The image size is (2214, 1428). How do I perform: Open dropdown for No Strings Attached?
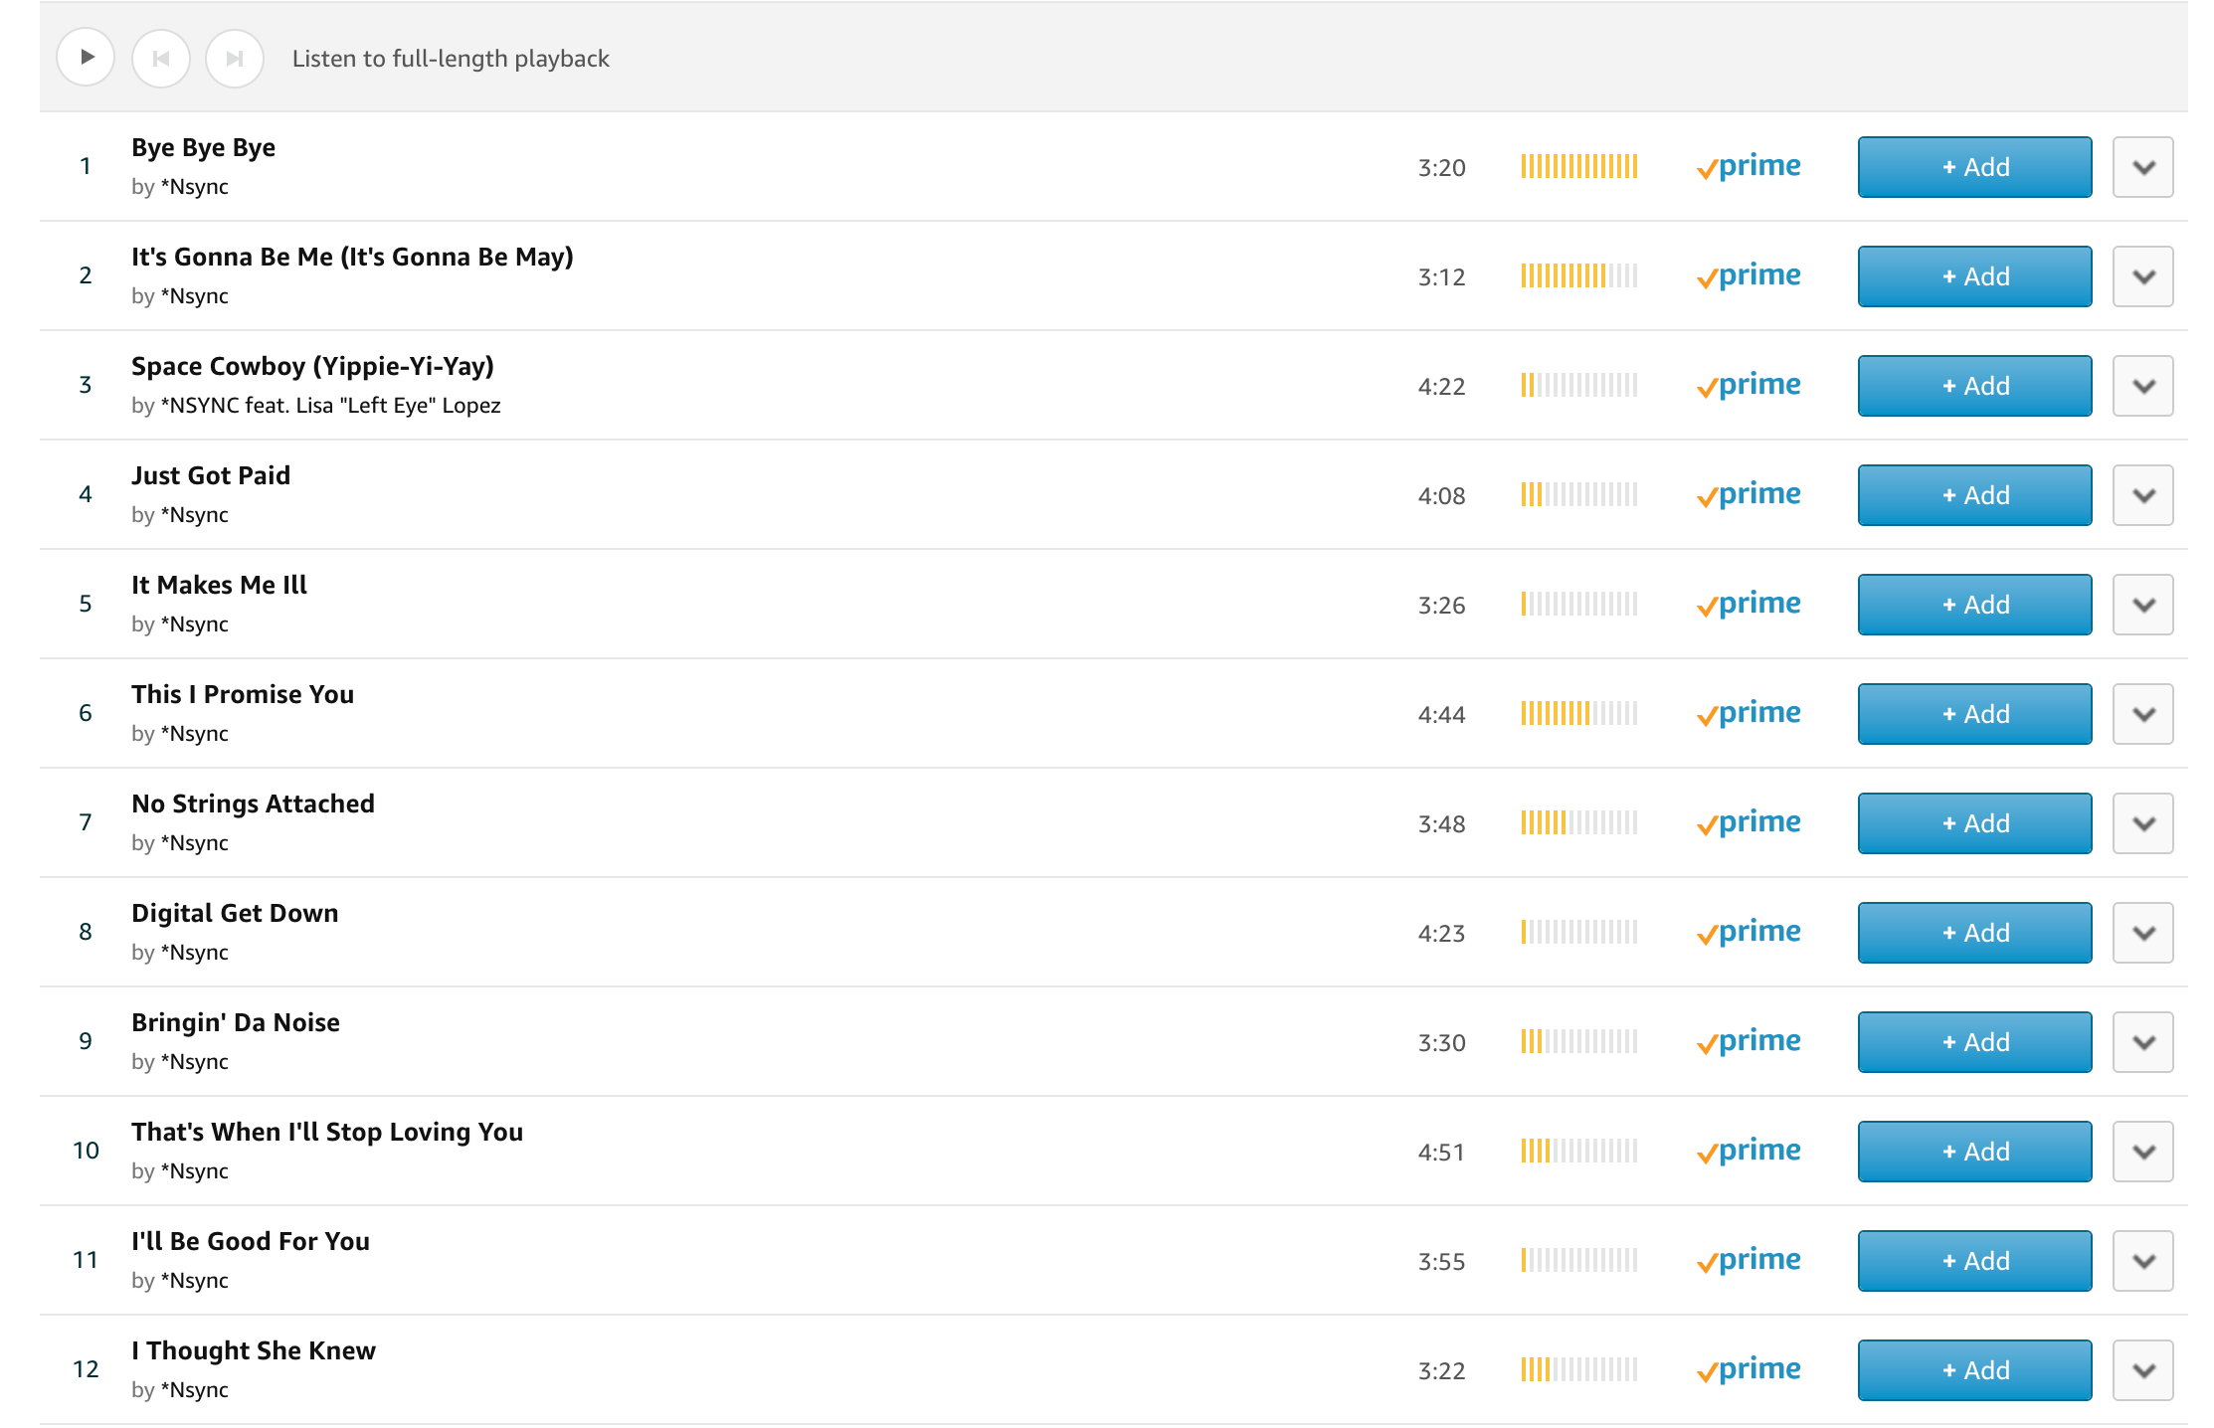[x=2143, y=823]
